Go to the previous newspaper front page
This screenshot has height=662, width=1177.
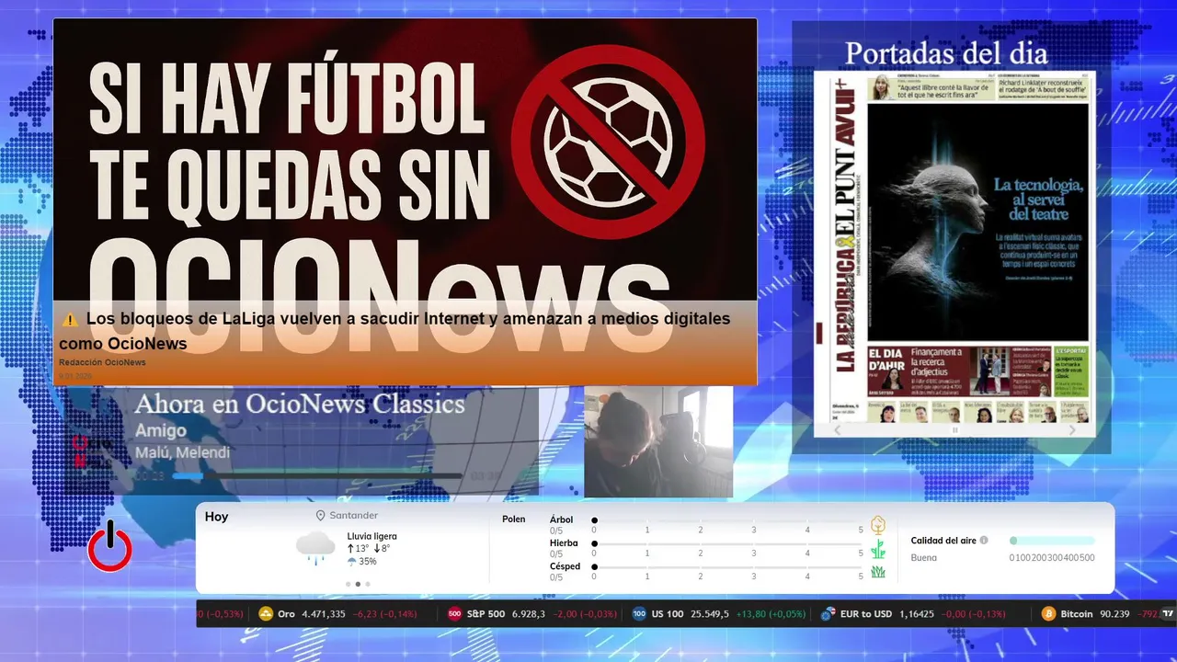837,429
